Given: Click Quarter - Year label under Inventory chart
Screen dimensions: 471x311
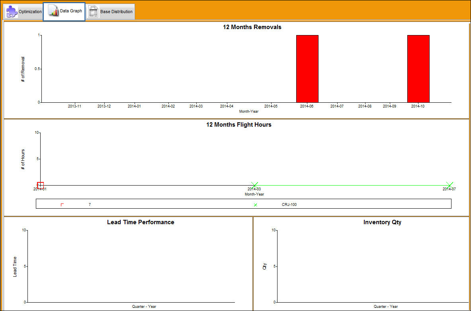Looking at the screenshot, I should 386,307.
